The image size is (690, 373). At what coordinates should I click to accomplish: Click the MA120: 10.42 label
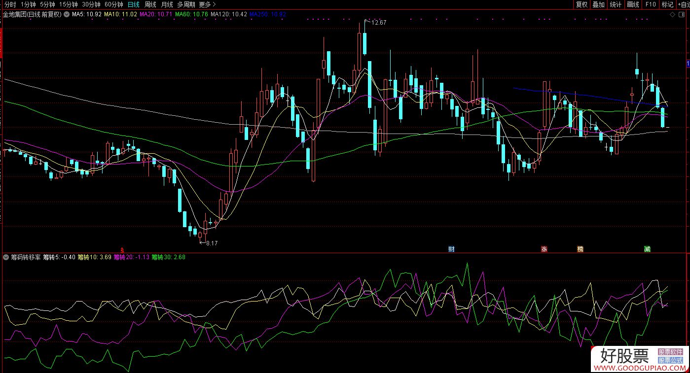coord(229,14)
